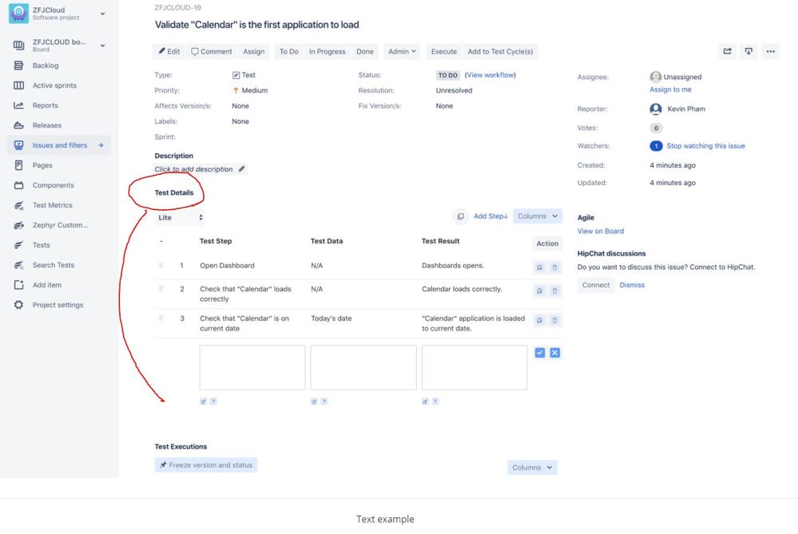Click the Edit button
Image resolution: width=798 pixels, height=534 pixels.
pyautogui.click(x=169, y=51)
